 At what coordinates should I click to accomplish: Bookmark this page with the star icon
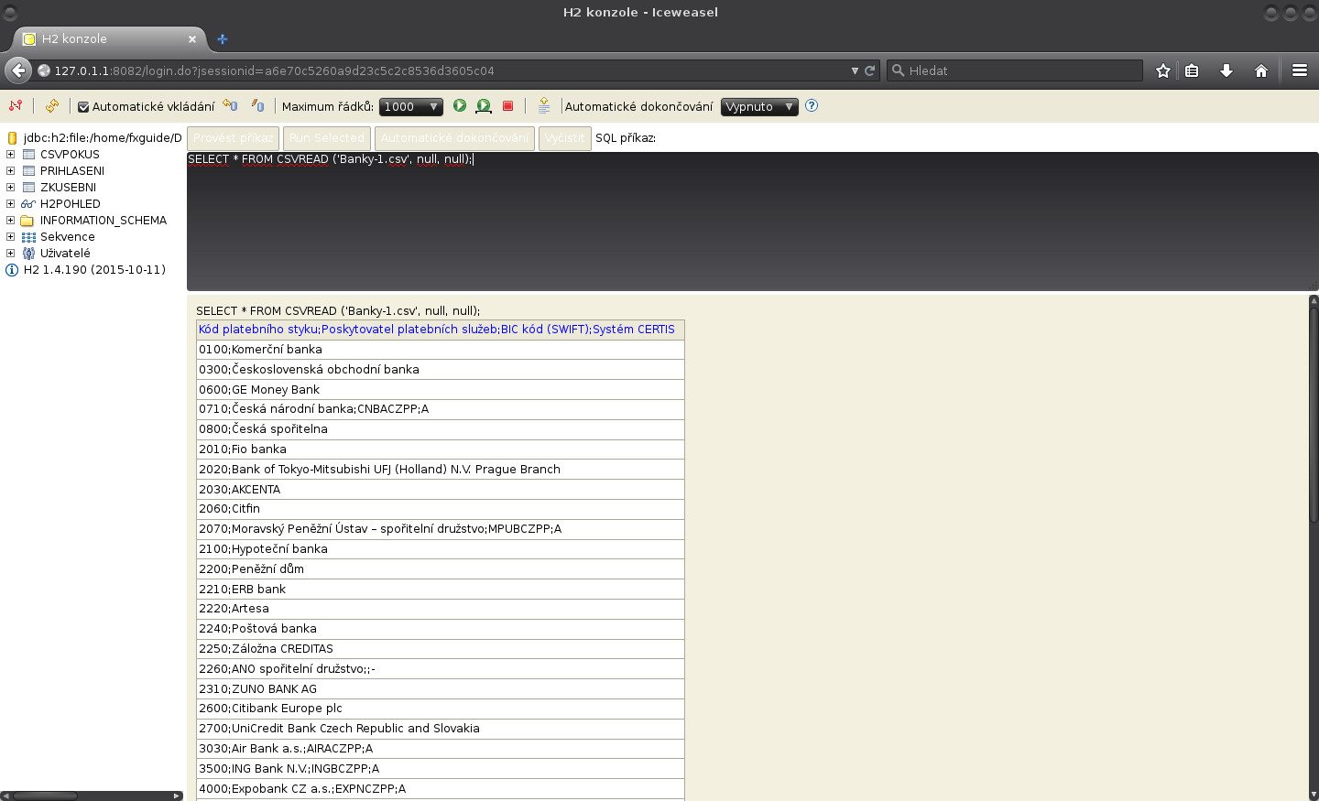[1162, 70]
